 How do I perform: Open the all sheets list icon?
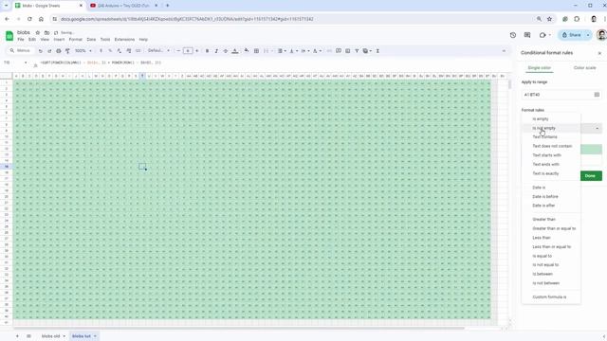(x=28, y=336)
